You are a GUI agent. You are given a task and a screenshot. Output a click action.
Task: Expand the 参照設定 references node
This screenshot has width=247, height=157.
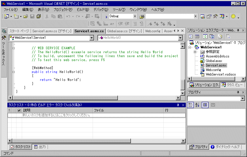195,52
